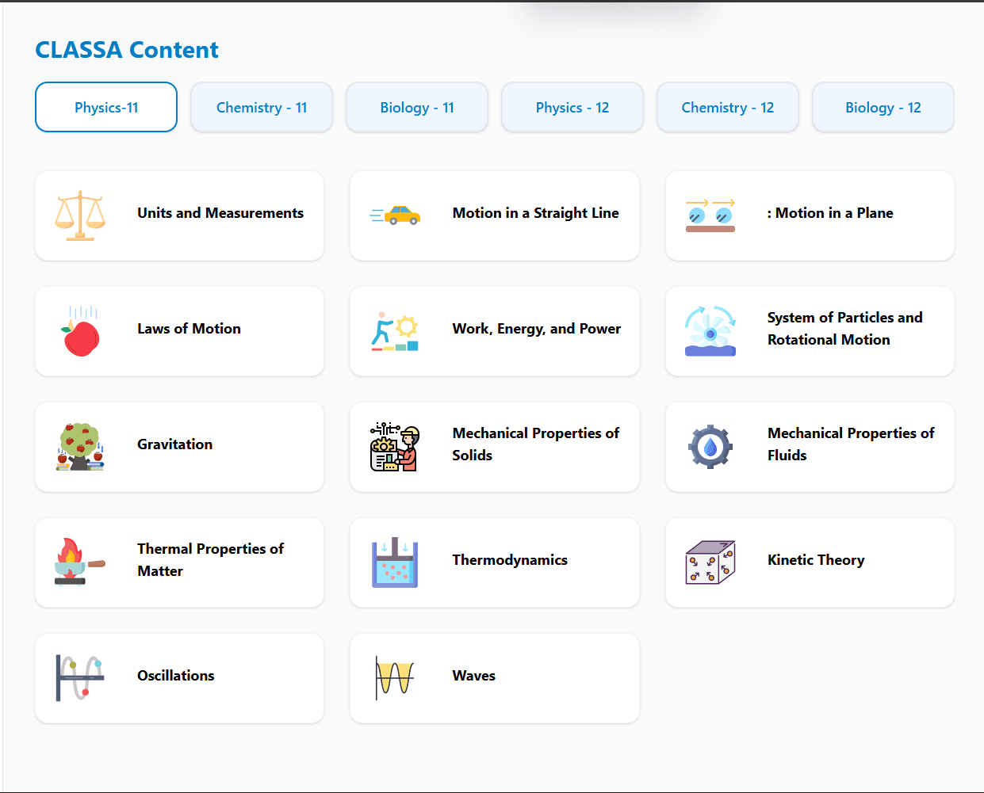Click the engineer icon for Mechanical Properties of Solids
The width and height of the screenshot is (984, 793).
[x=394, y=445]
